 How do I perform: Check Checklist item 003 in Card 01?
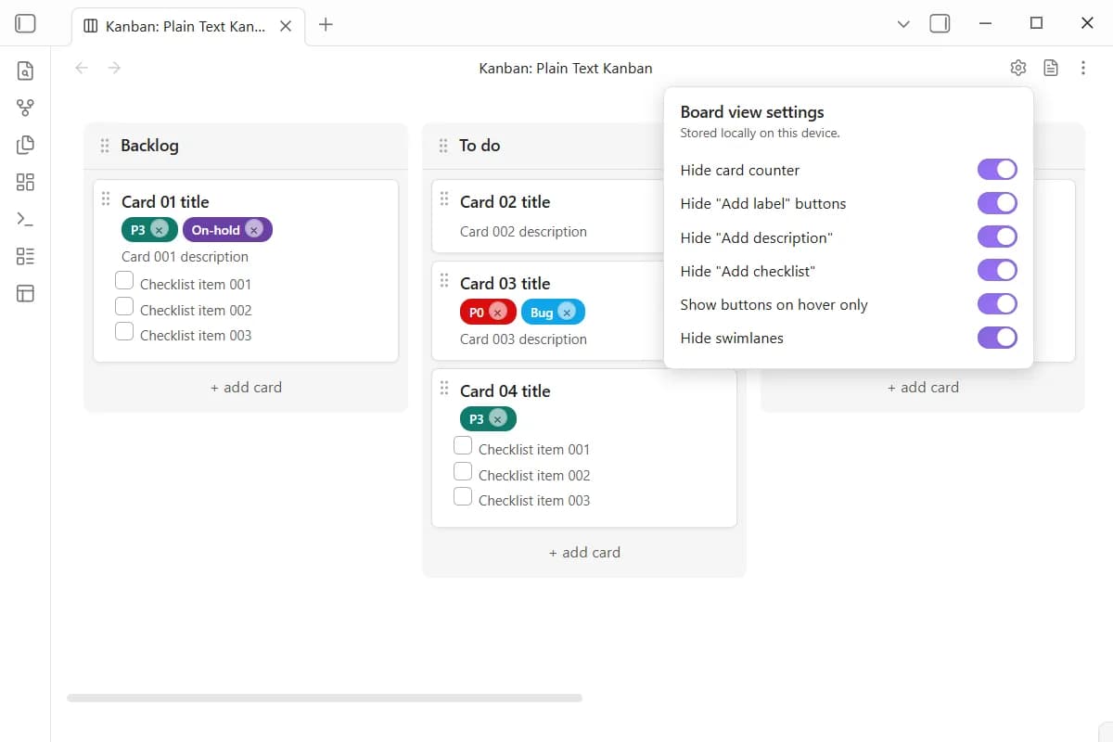coord(124,331)
